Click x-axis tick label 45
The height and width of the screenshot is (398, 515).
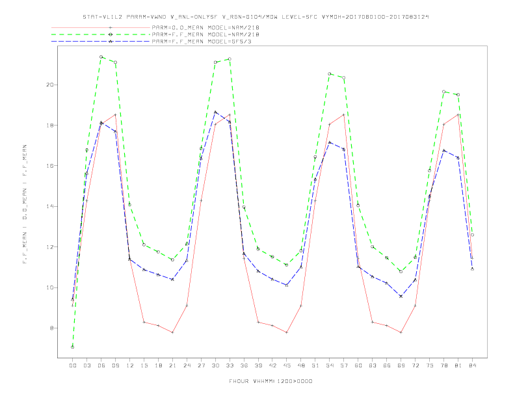point(287,365)
